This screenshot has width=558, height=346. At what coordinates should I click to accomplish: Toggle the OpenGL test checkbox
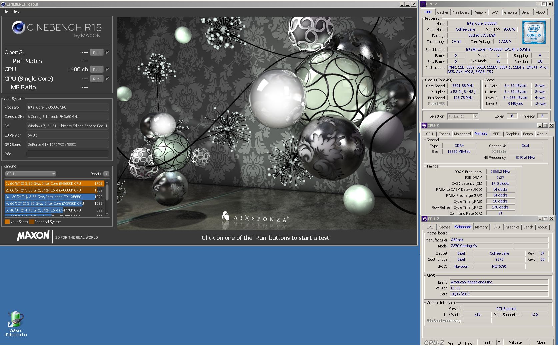tap(107, 52)
